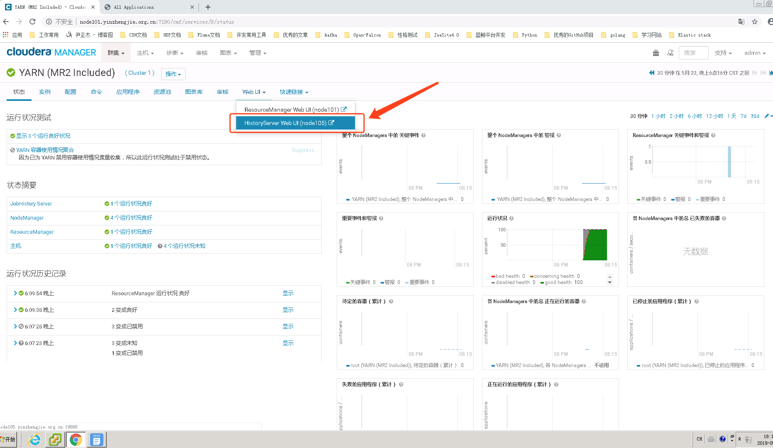This screenshot has width=773, height=448.
Task: Bookmark this page with the star icon
Action: pos(755,22)
